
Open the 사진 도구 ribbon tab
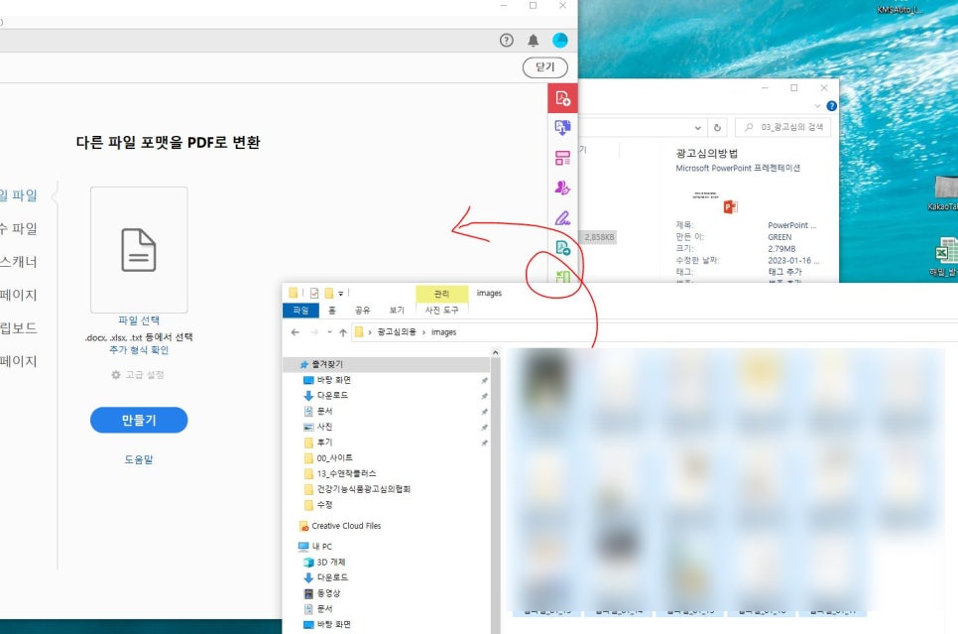point(441,311)
